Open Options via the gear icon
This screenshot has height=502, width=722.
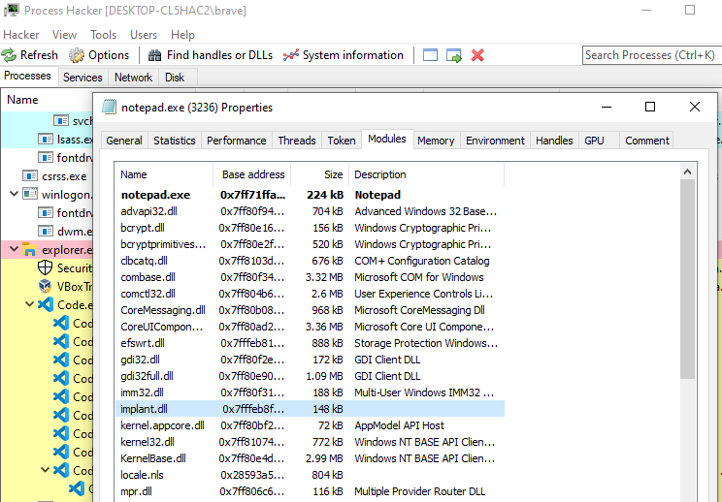(x=77, y=55)
